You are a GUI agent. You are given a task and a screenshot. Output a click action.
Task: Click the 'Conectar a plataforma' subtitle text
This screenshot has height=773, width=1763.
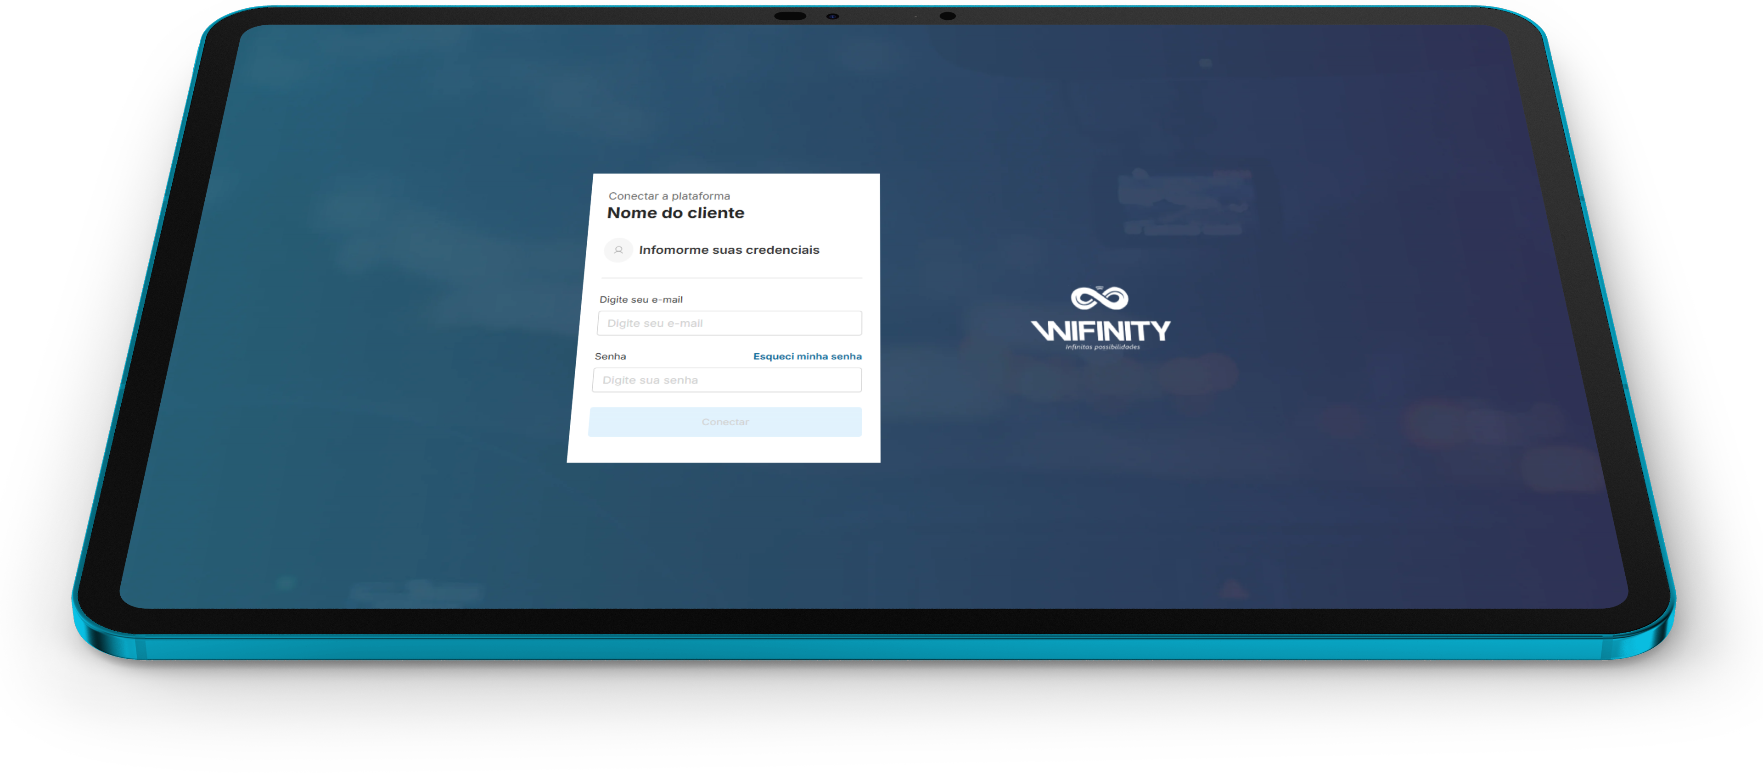669,195
